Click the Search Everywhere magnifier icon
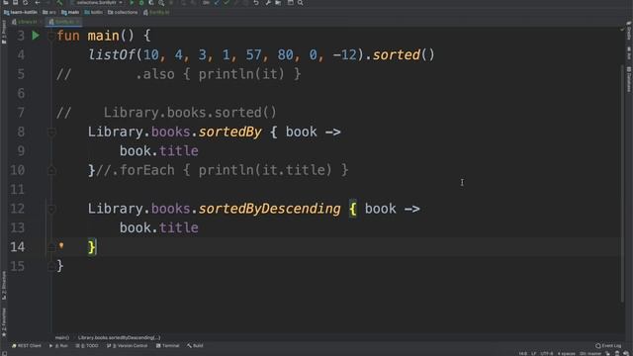The image size is (633, 356). (x=301, y=3)
